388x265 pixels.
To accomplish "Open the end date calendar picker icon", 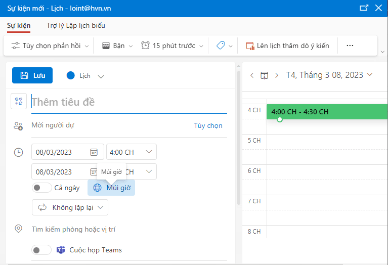I will click(93, 172).
